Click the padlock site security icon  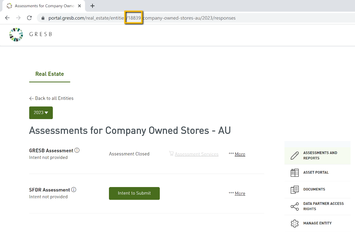coord(43,18)
